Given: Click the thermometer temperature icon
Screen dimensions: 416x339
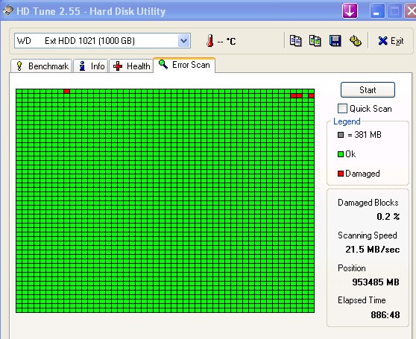Looking at the screenshot, I should (209, 41).
